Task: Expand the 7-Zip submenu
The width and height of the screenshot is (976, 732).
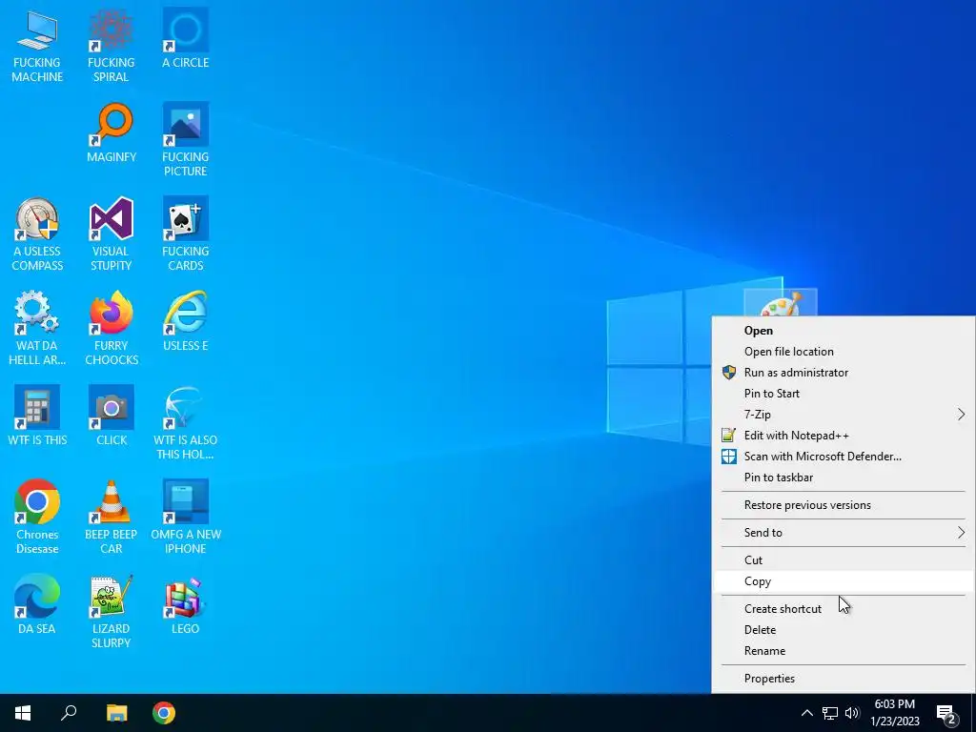Action: [843, 415]
